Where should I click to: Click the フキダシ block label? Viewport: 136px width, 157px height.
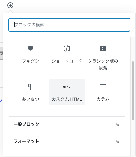coord(31,61)
